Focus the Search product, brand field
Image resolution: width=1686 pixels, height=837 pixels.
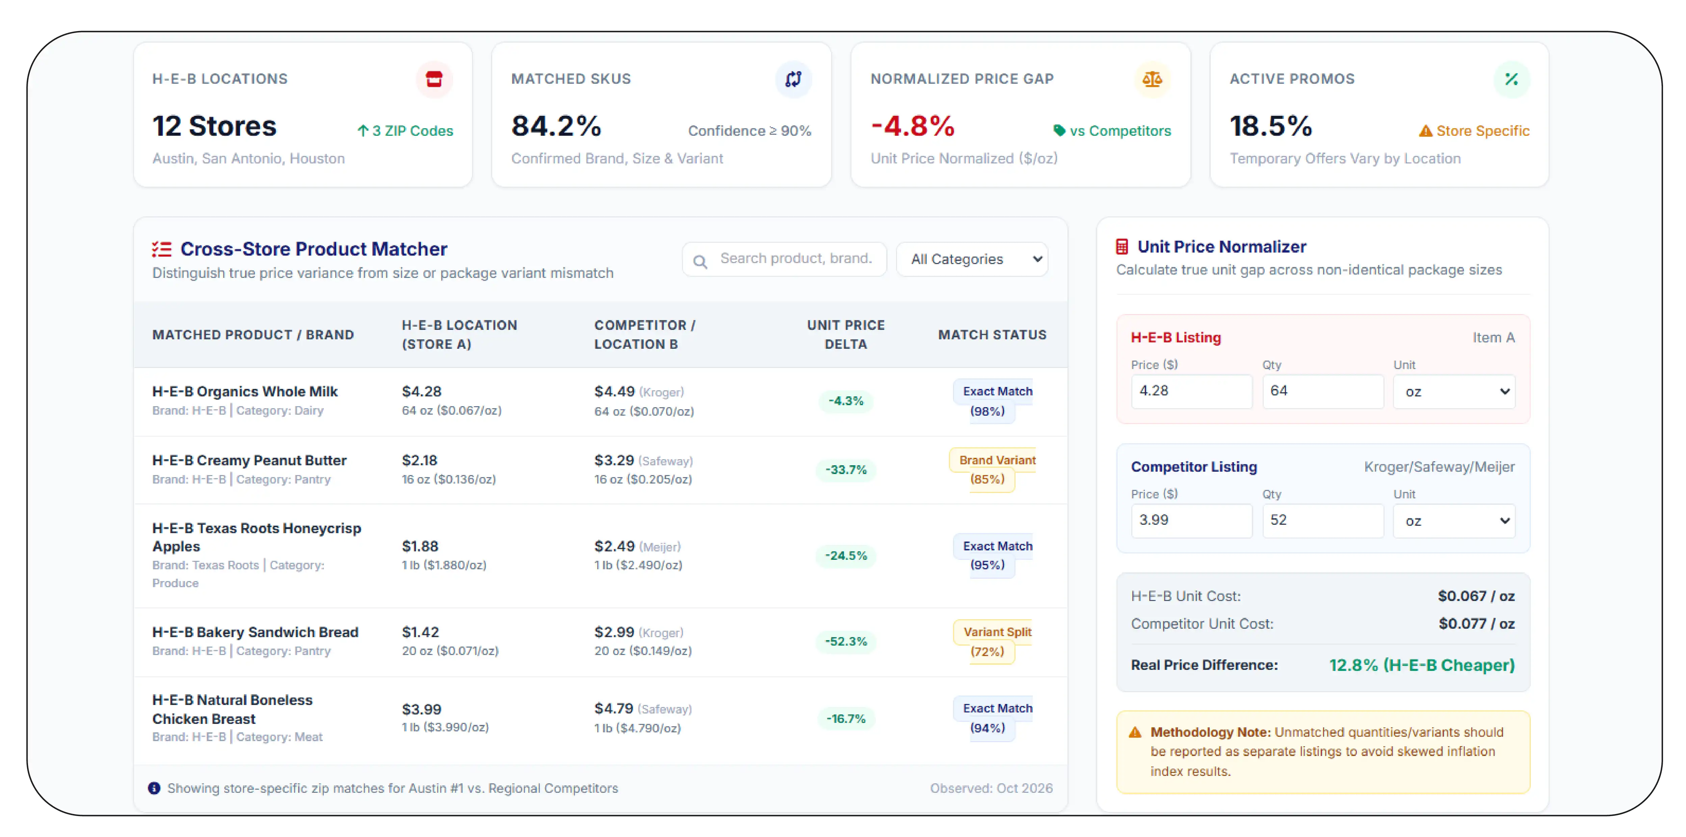(x=784, y=259)
